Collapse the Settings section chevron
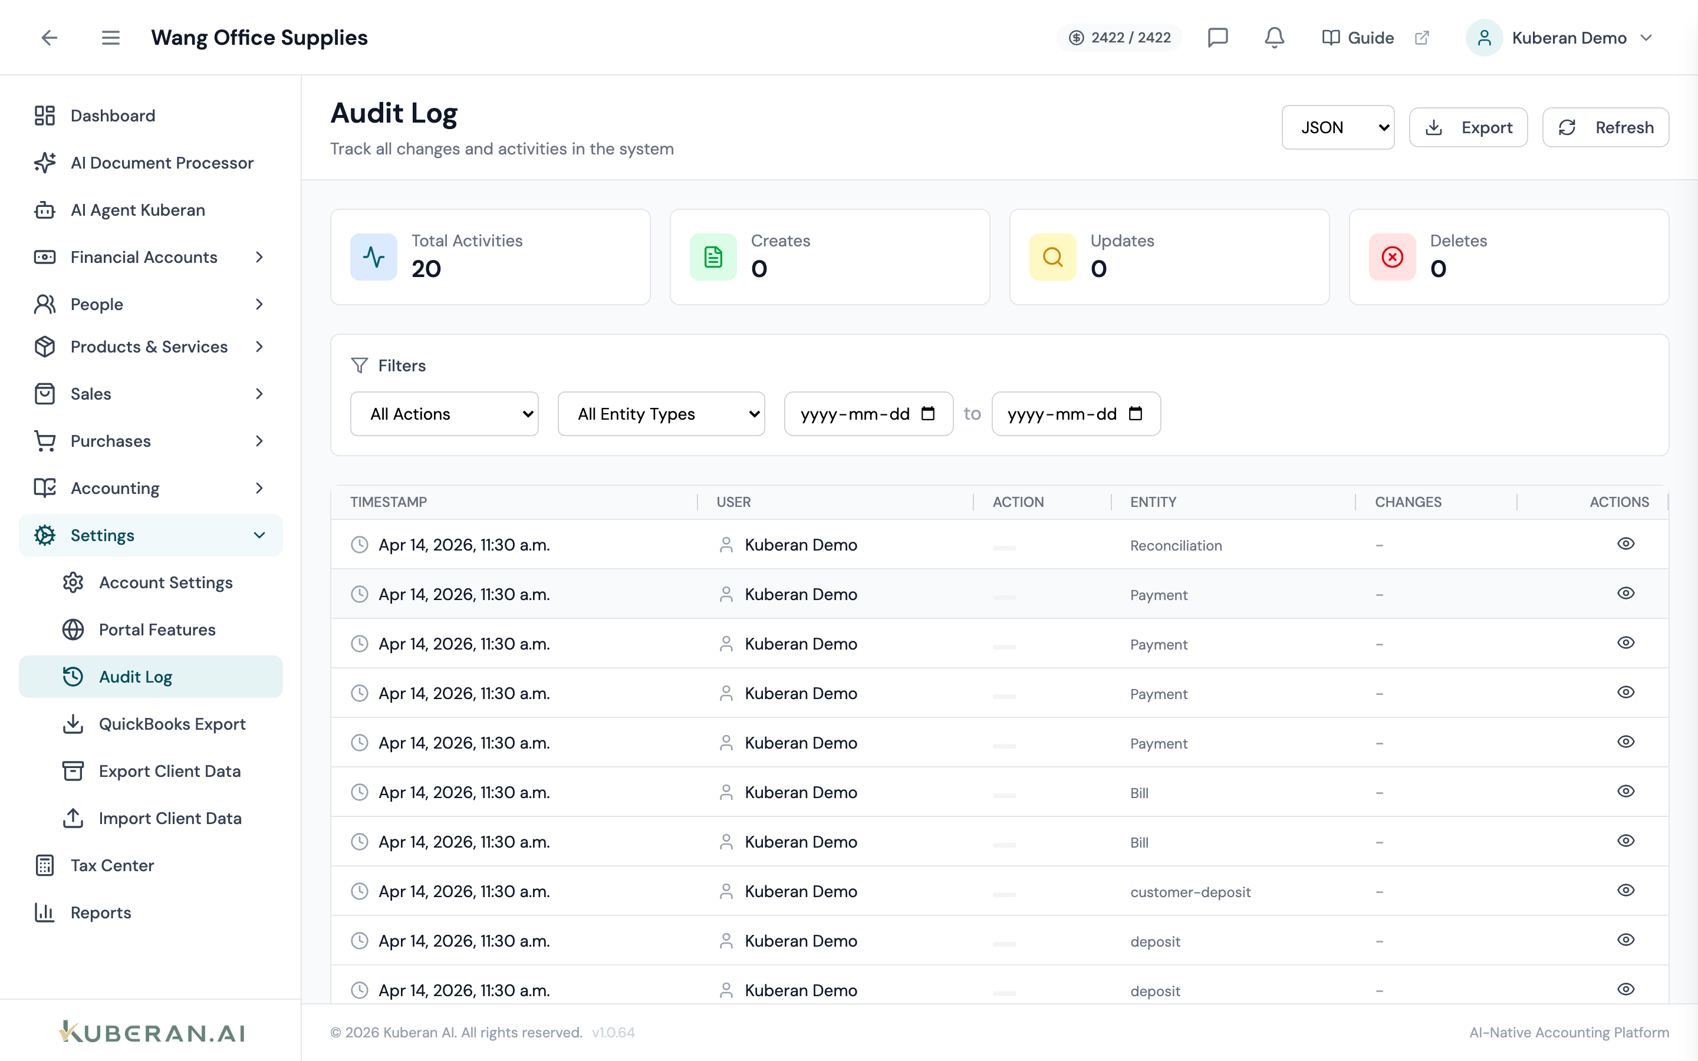 pyautogui.click(x=259, y=535)
